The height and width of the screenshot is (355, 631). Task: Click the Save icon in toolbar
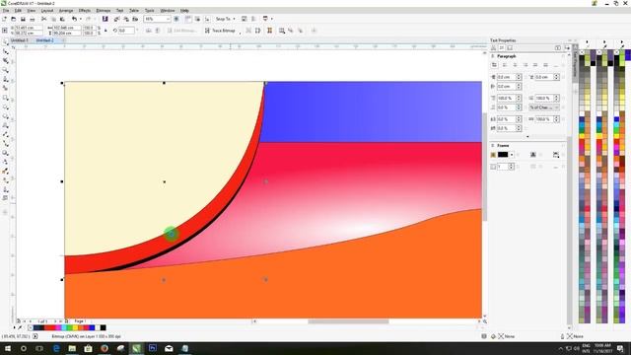pos(23,19)
